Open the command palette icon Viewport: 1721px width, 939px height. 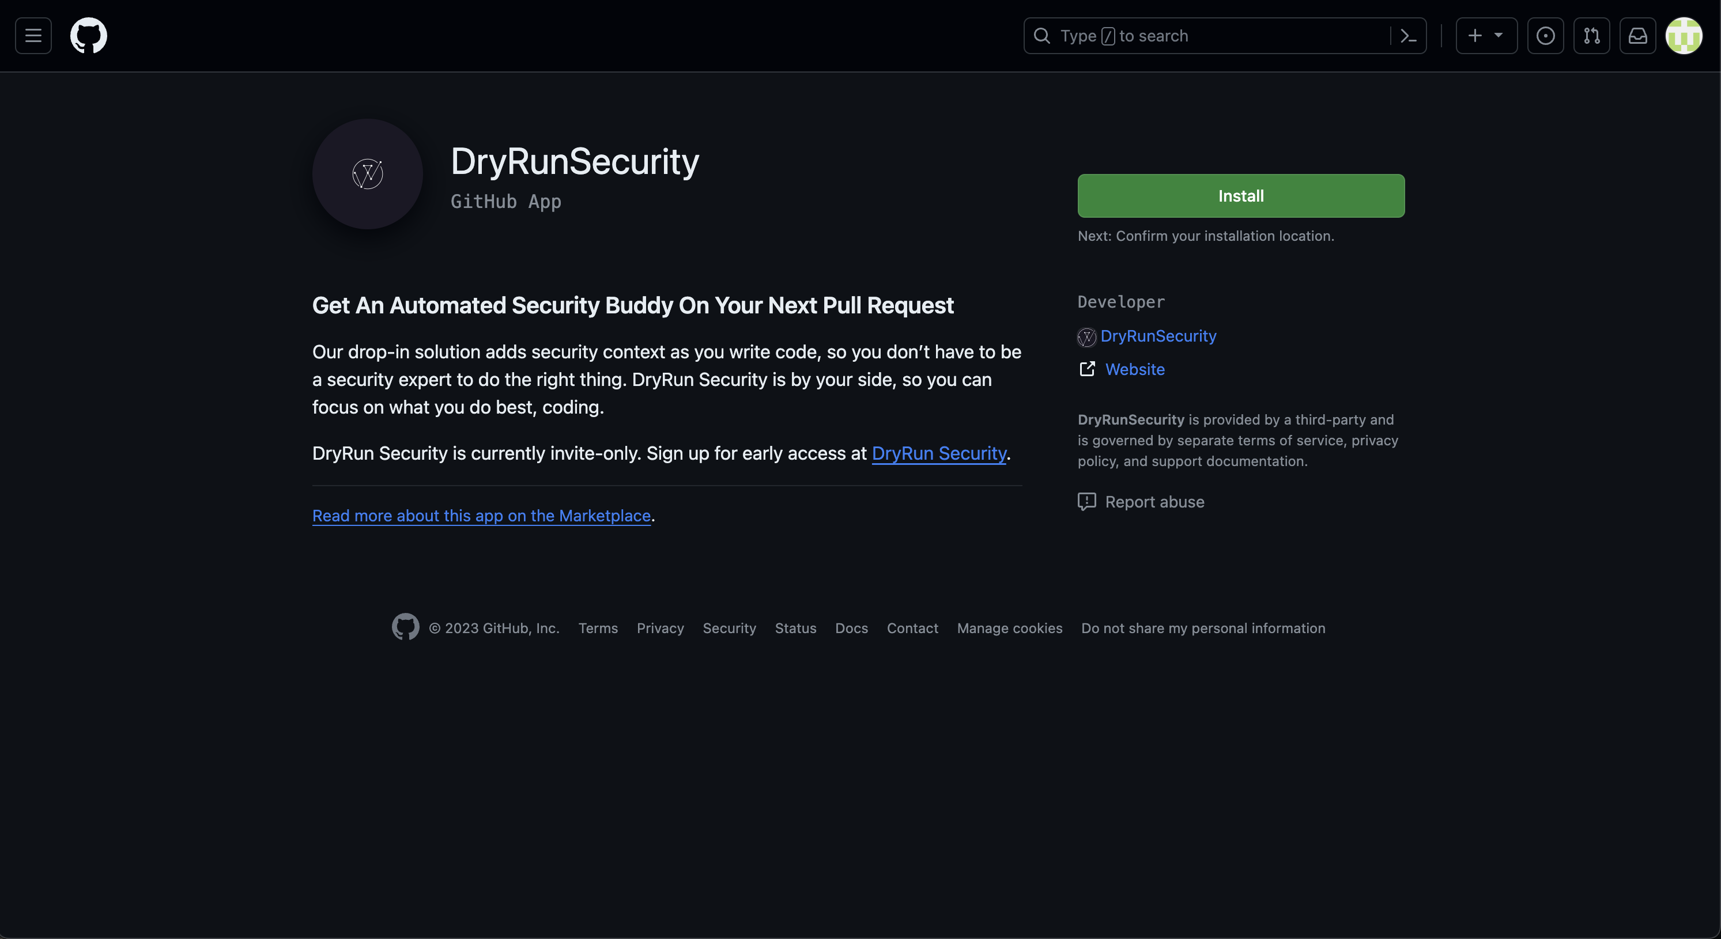point(1409,35)
